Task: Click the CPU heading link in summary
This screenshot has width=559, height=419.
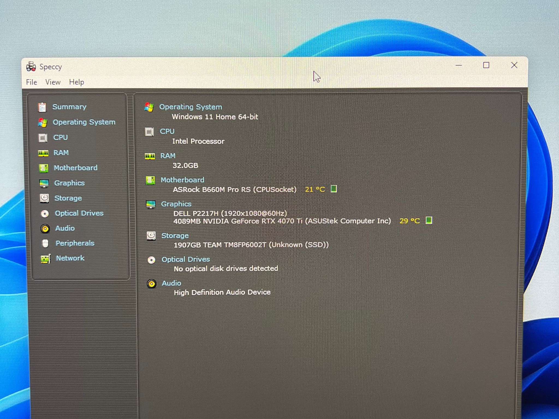Action: pyautogui.click(x=167, y=131)
